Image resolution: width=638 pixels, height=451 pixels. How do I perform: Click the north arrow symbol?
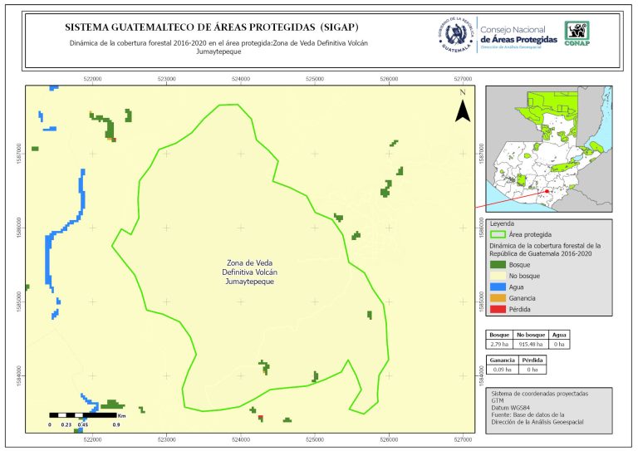coord(465,110)
